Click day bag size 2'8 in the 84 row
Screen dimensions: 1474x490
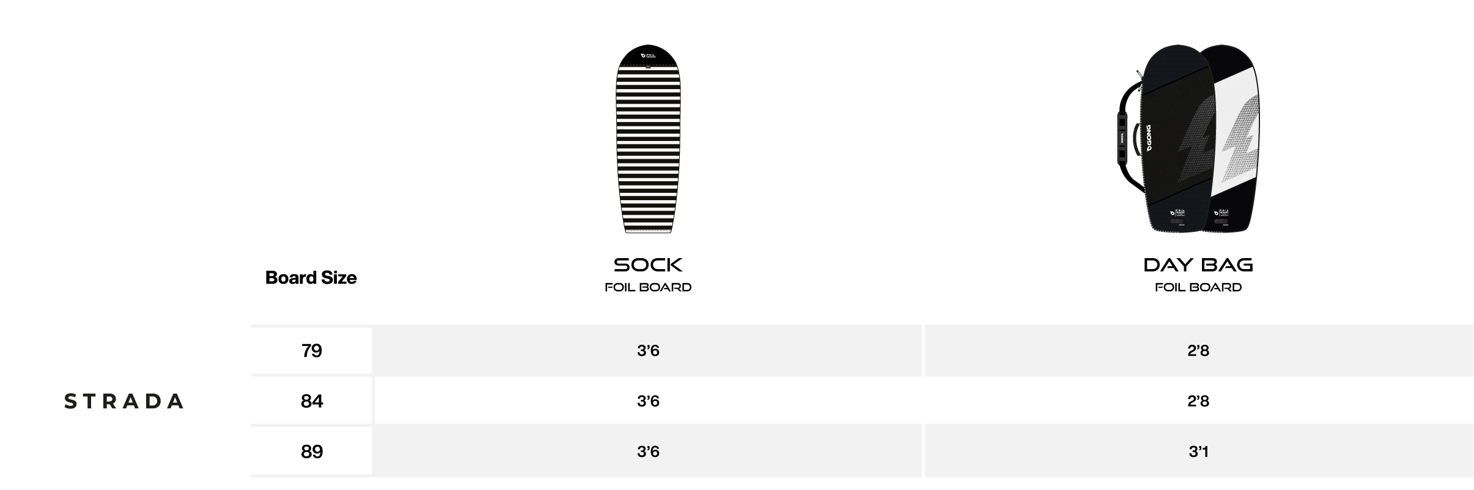[1198, 401]
